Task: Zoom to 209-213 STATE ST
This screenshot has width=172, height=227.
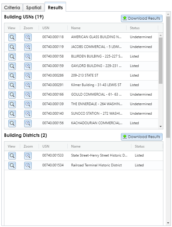Action: 28,76
